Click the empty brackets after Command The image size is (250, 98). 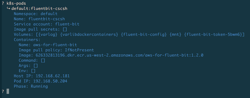click(43, 60)
